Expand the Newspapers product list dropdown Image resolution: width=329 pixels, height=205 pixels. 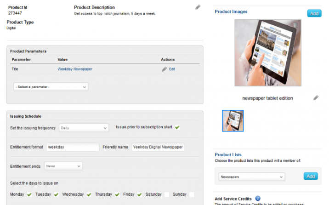[251, 177]
